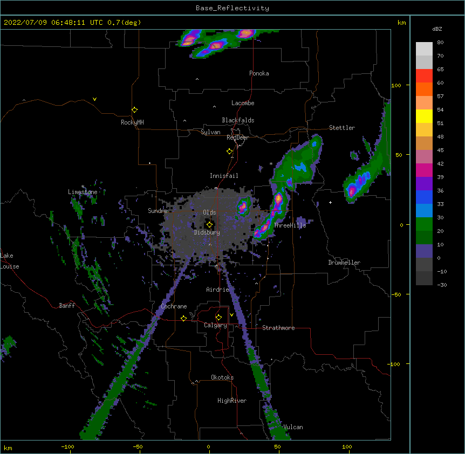This screenshot has width=465, height=454.
Task: Click the Ponoka city label
Action: [x=259, y=73]
